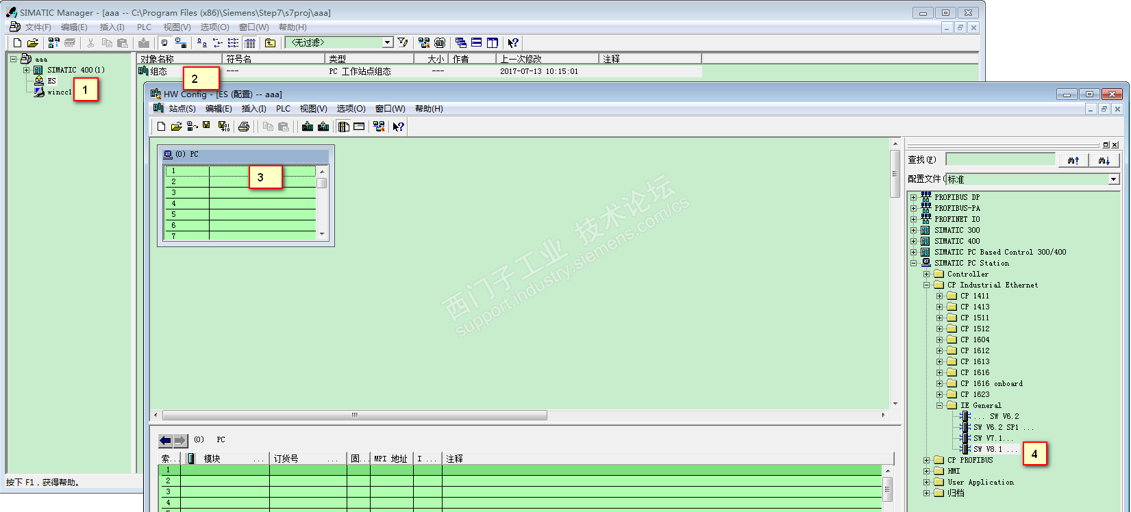Collapse CP Industrial Ethernet folder
Screen dimensions: 1131x512
926,285
